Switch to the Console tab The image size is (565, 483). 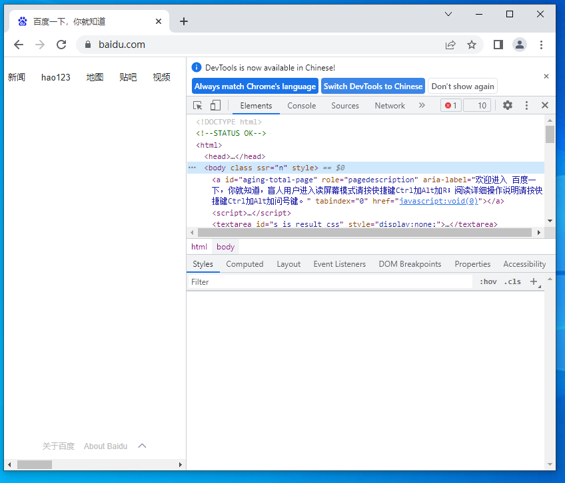302,106
